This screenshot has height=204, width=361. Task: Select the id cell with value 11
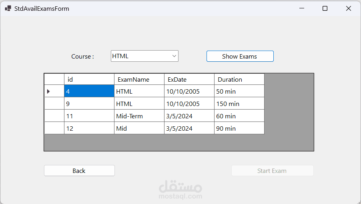89,116
